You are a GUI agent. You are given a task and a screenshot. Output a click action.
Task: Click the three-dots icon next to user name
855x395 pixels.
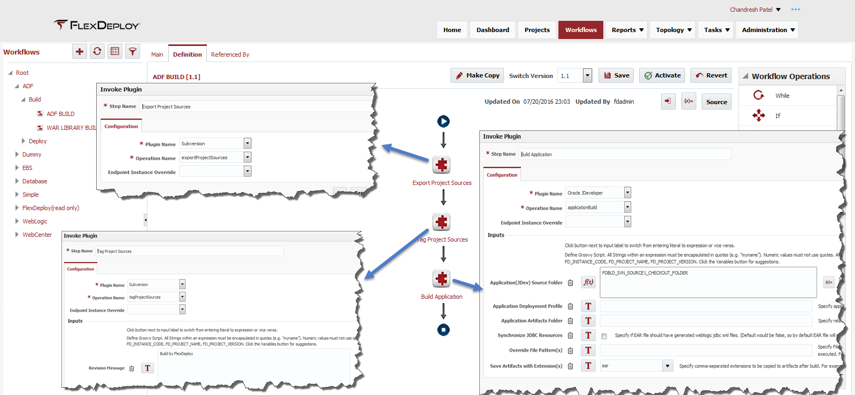[796, 10]
